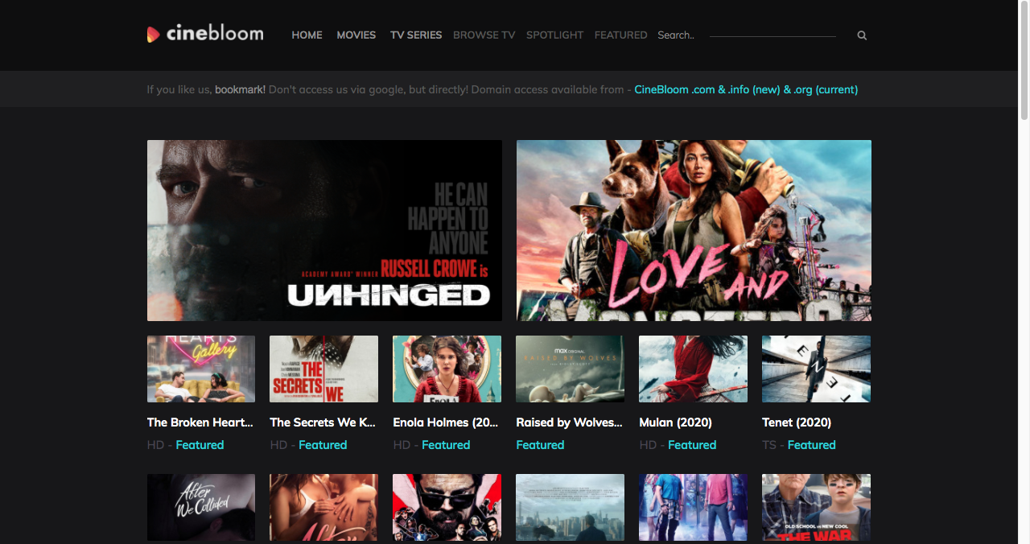1030x544 pixels.
Task: Open the Love and Monsters banner
Action: (694, 230)
